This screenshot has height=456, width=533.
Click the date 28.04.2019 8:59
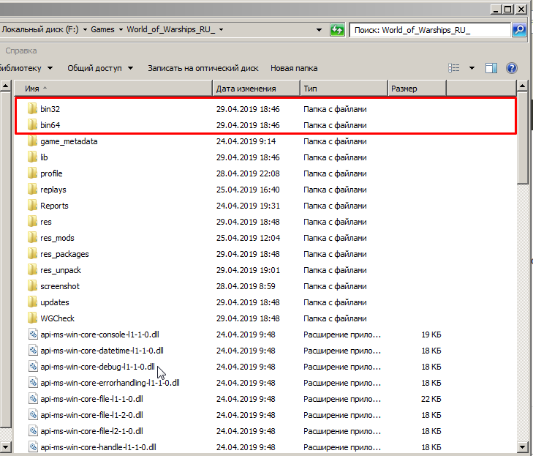pyautogui.click(x=246, y=286)
